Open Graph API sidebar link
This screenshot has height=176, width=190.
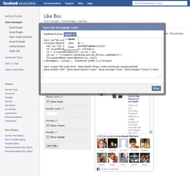coord(14,51)
